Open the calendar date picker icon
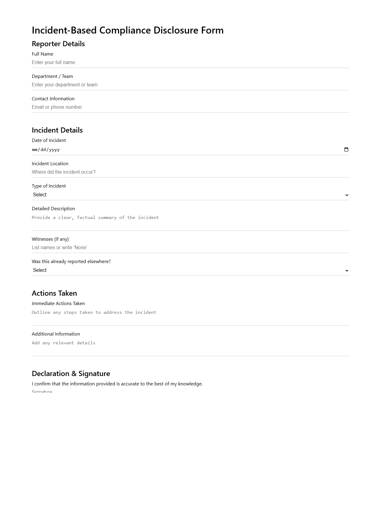This screenshot has width=381, height=508. point(346,150)
